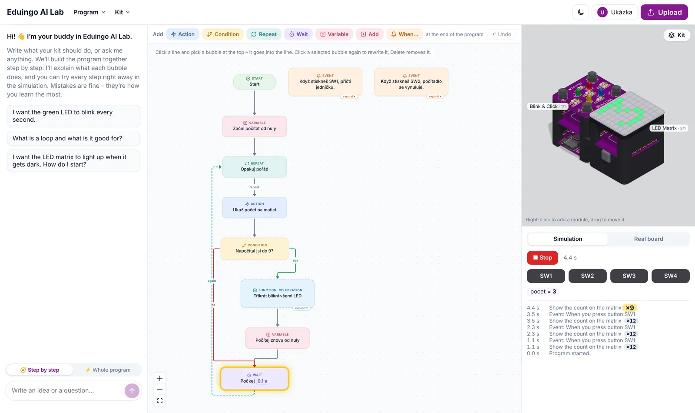Switch to the Real board tab

tap(649, 239)
